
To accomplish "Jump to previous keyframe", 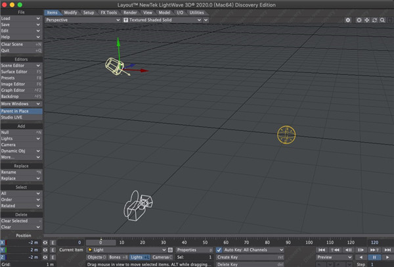I will click(335, 250).
